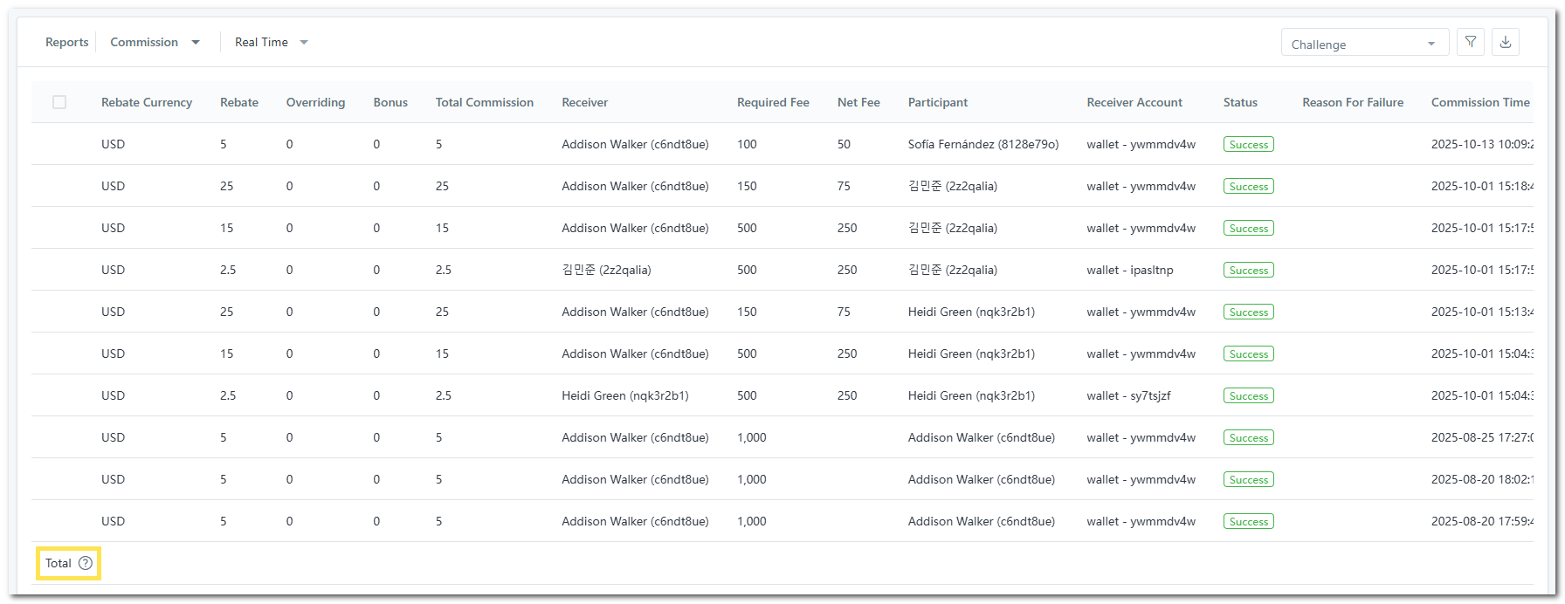Click the Reason For Failure column header

point(1352,102)
